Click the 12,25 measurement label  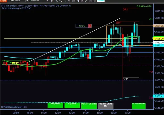tap(82, 26)
